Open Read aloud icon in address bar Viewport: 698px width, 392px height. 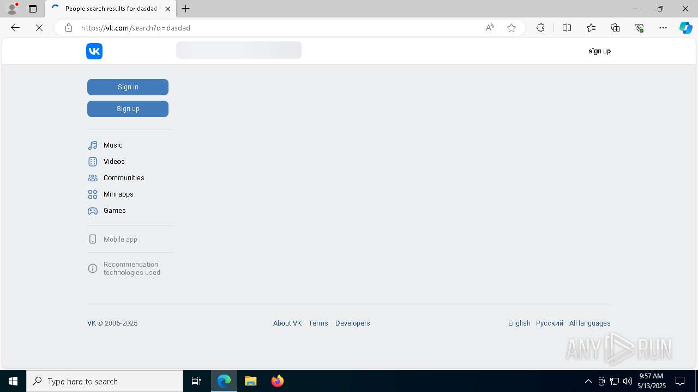pyautogui.click(x=490, y=28)
